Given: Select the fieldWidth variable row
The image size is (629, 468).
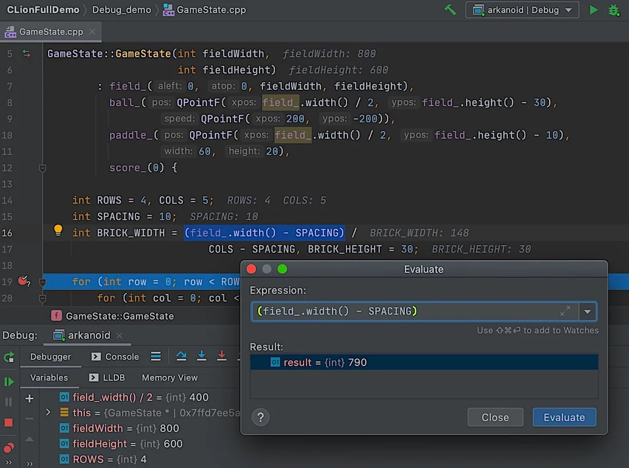Looking at the screenshot, I should (x=141, y=429).
